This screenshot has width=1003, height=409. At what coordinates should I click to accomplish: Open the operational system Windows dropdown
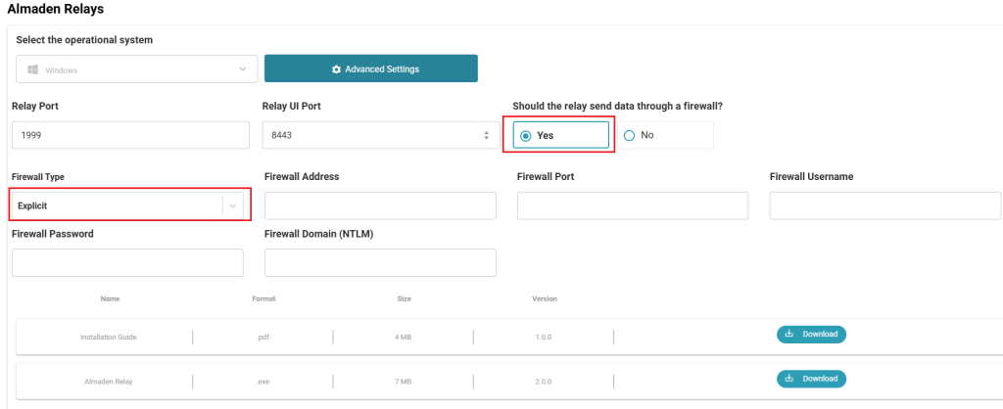coord(136,69)
